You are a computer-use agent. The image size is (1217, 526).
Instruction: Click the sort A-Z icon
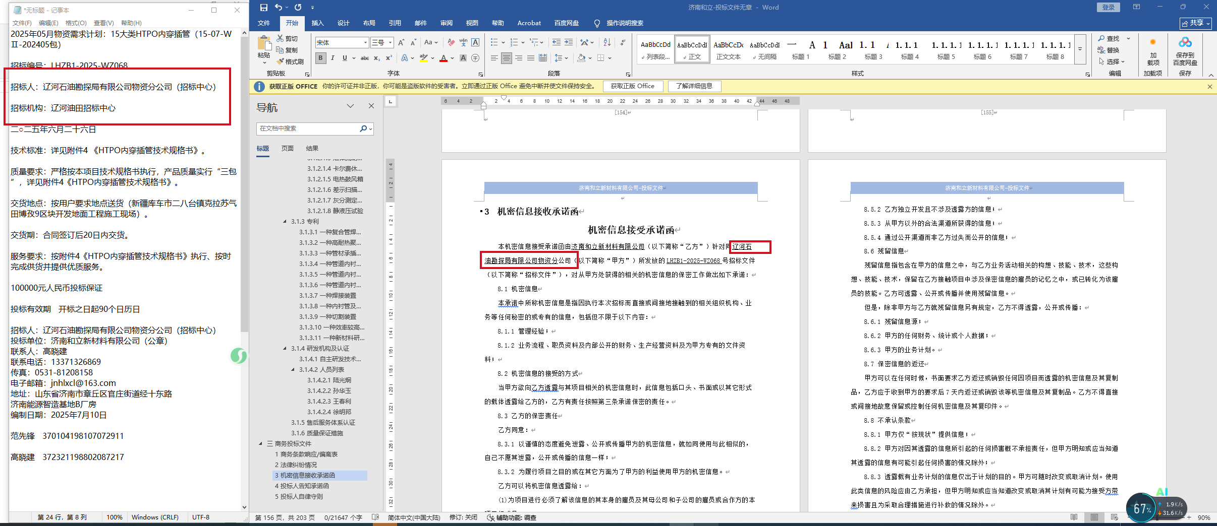pyautogui.click(x=607, y=42)
